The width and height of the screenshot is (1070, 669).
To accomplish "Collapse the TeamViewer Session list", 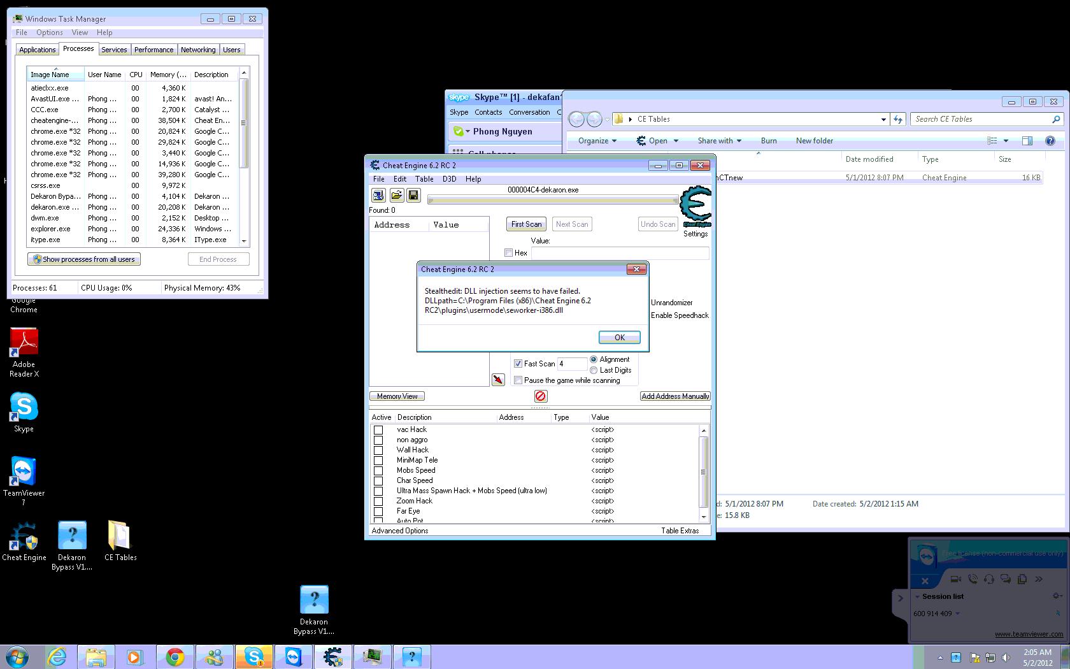I will coord(917,597).
